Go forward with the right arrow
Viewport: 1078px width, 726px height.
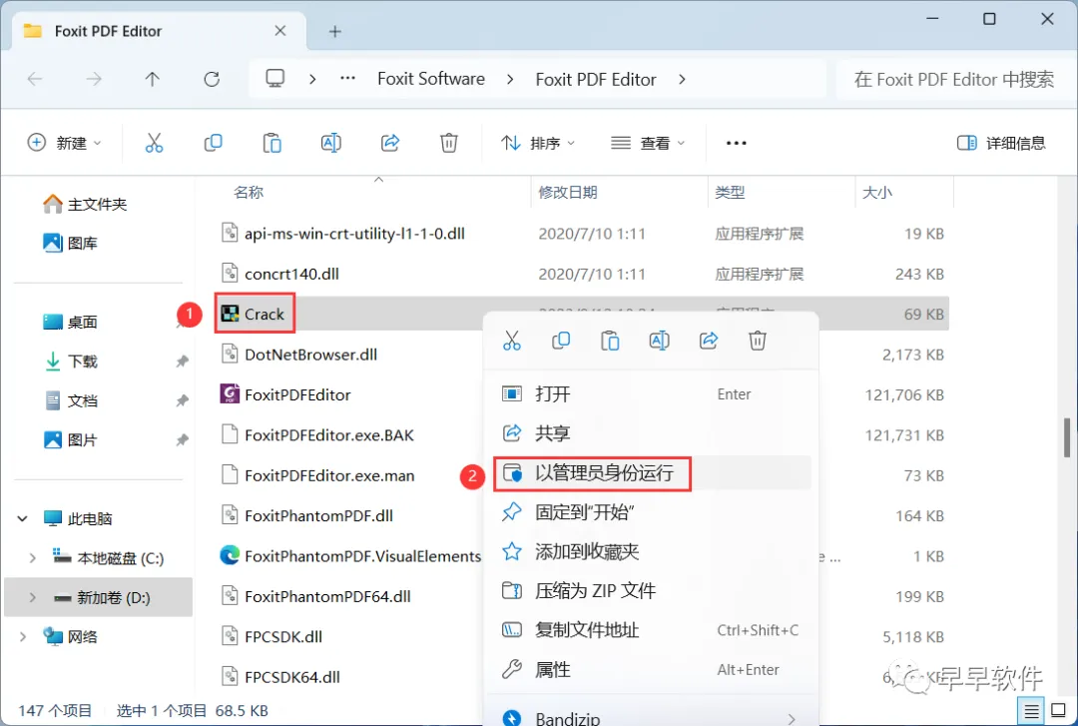[x=94, y=79]
